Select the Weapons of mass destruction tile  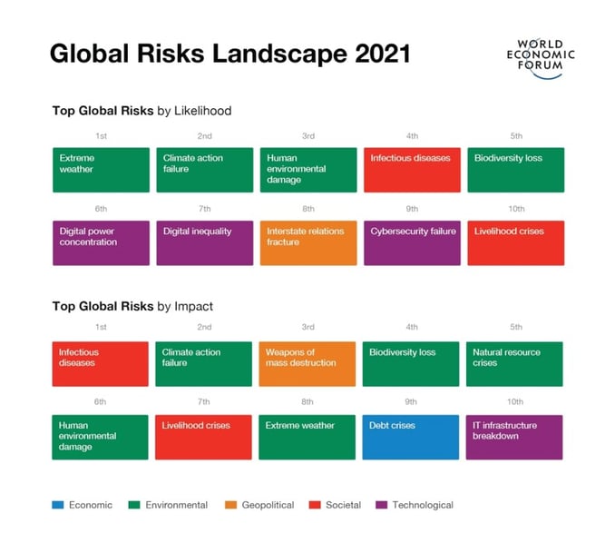pyautogui.click(x=307, y=364)
